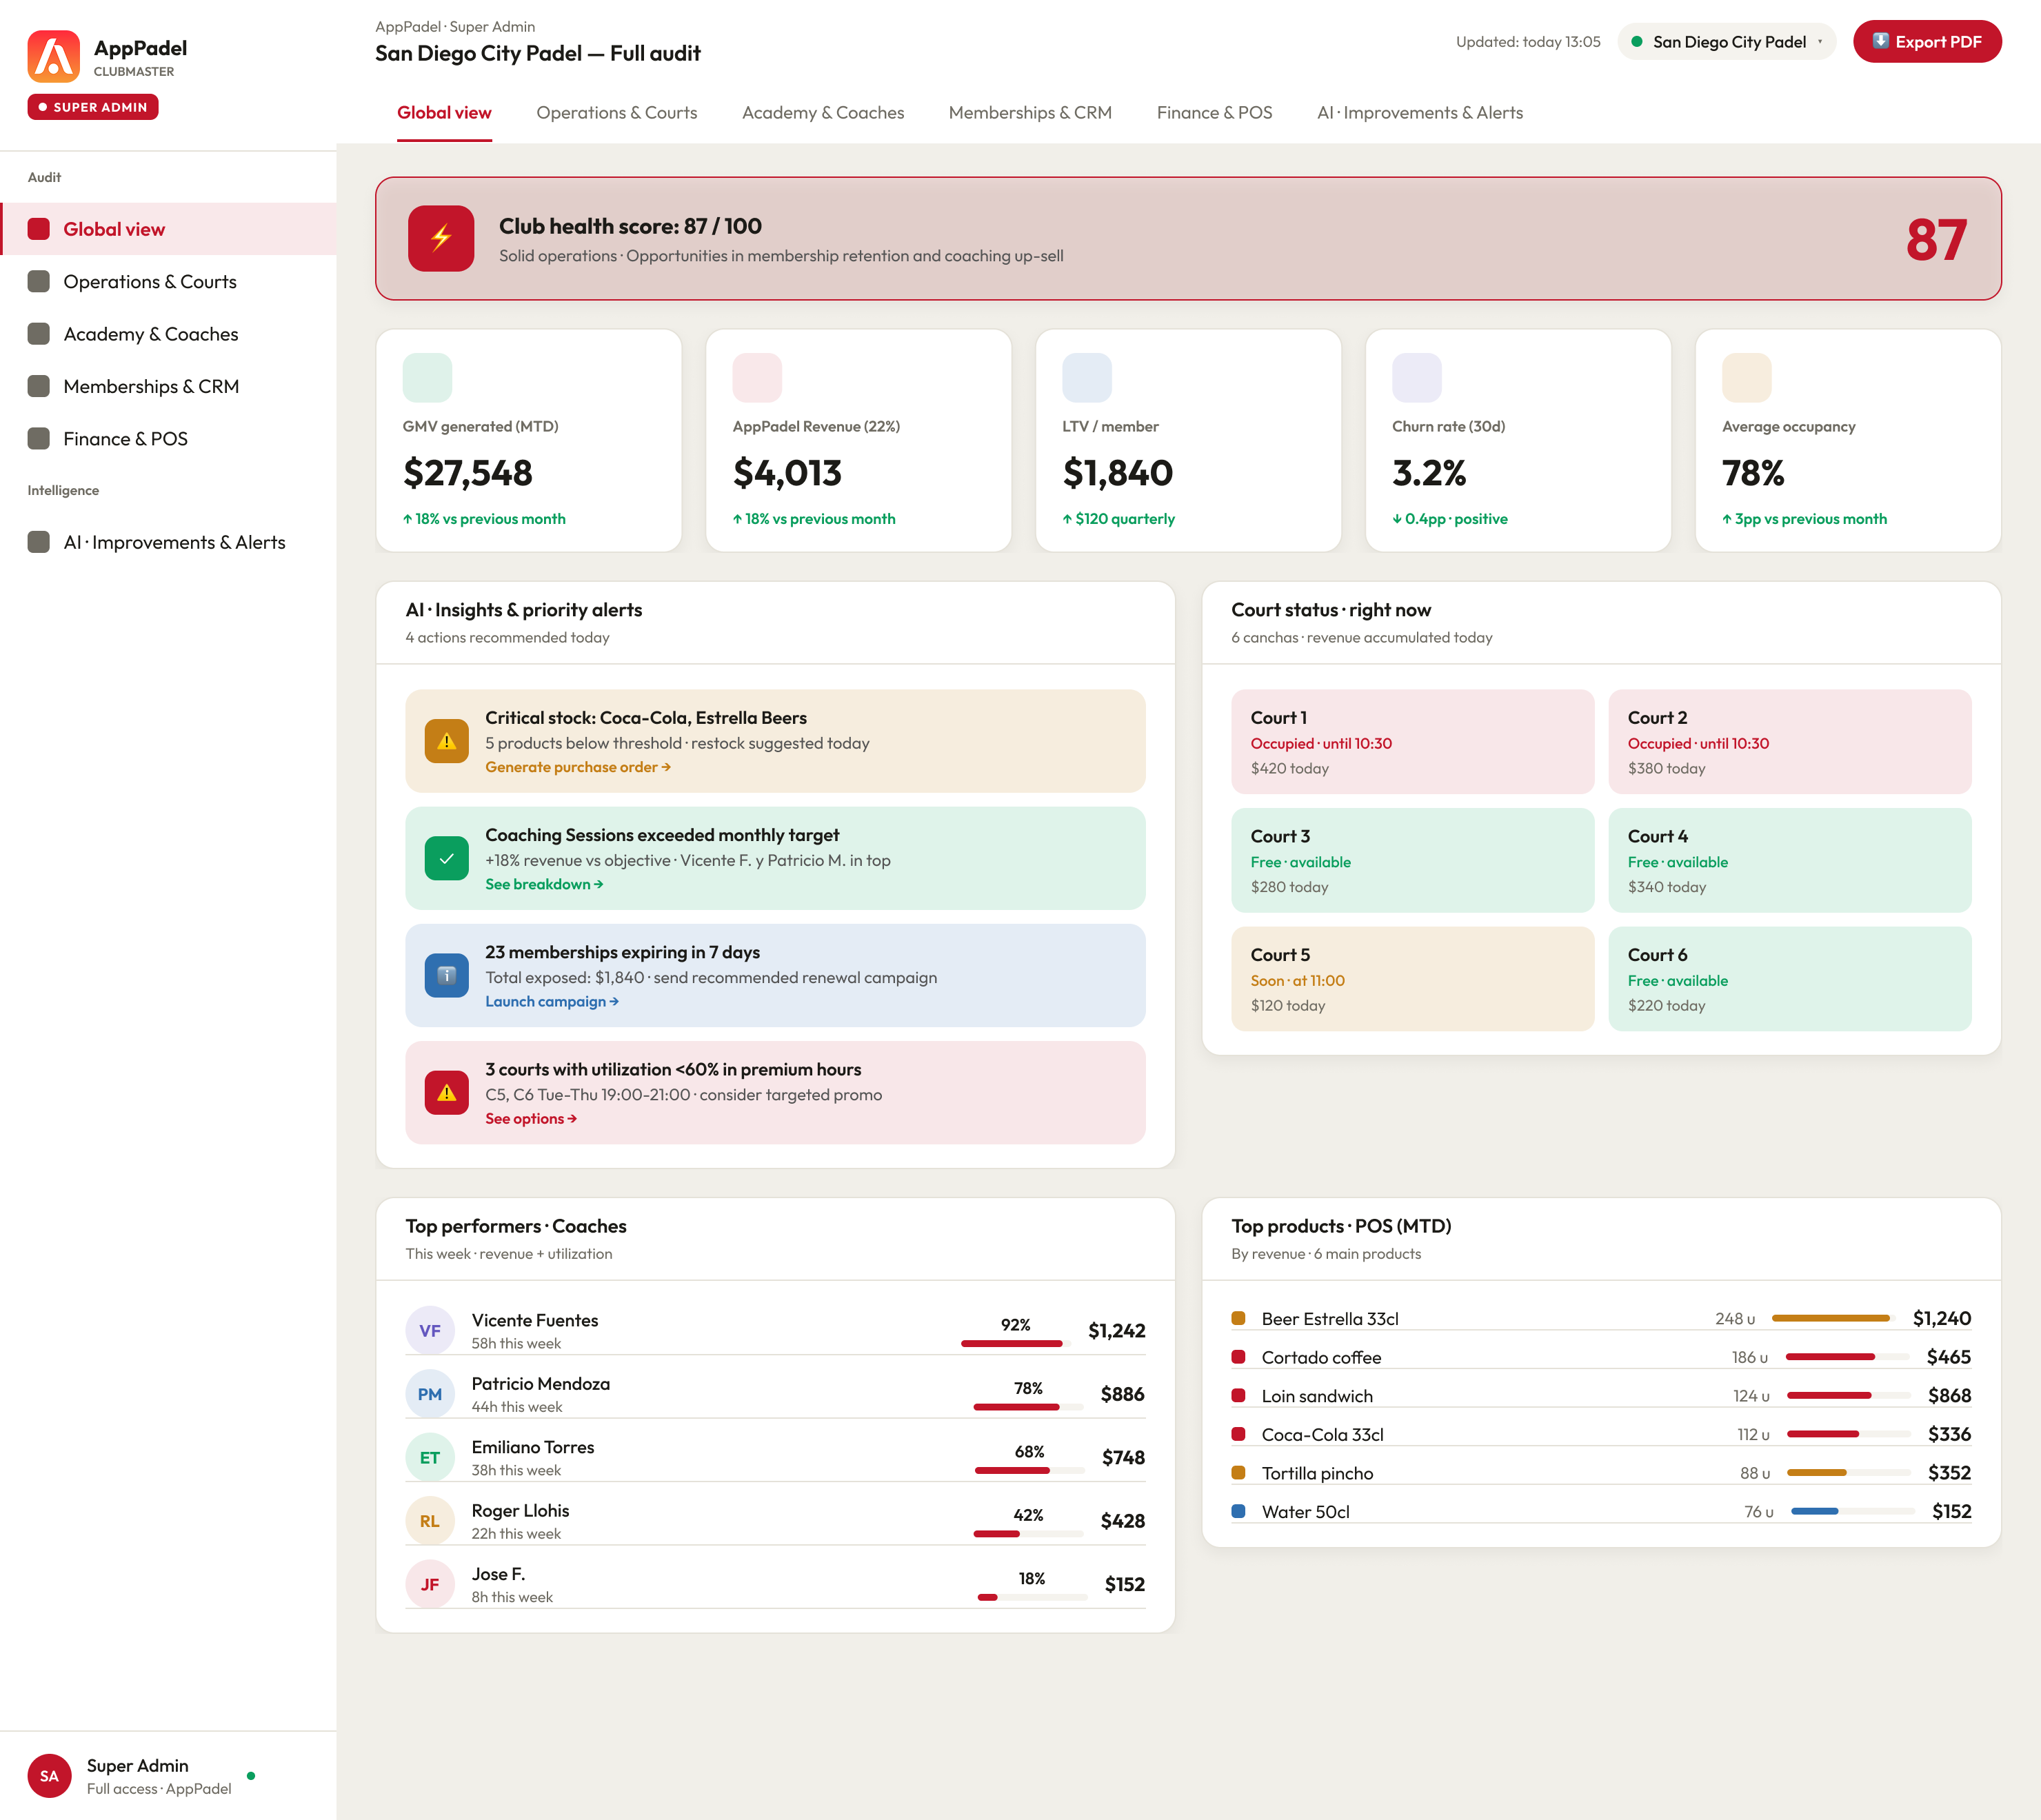The width and height of the screenshot is (2041, 1820).
Task: Click the Export PDF button
Action: click(x=1927, y=42)
